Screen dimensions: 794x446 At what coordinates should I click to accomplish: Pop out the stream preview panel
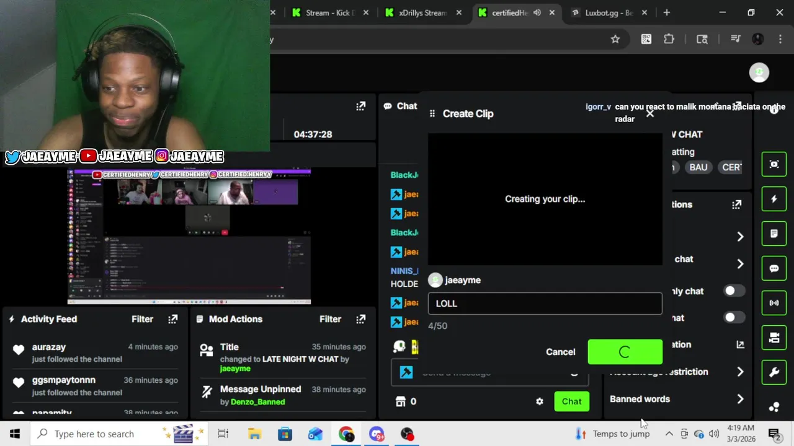click(360, 107)
